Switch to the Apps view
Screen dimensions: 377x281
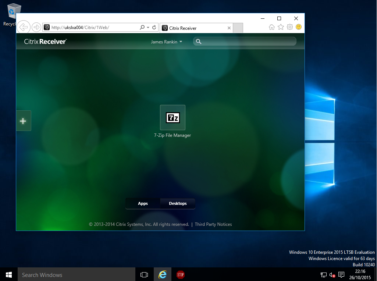[x=143, y=203]
